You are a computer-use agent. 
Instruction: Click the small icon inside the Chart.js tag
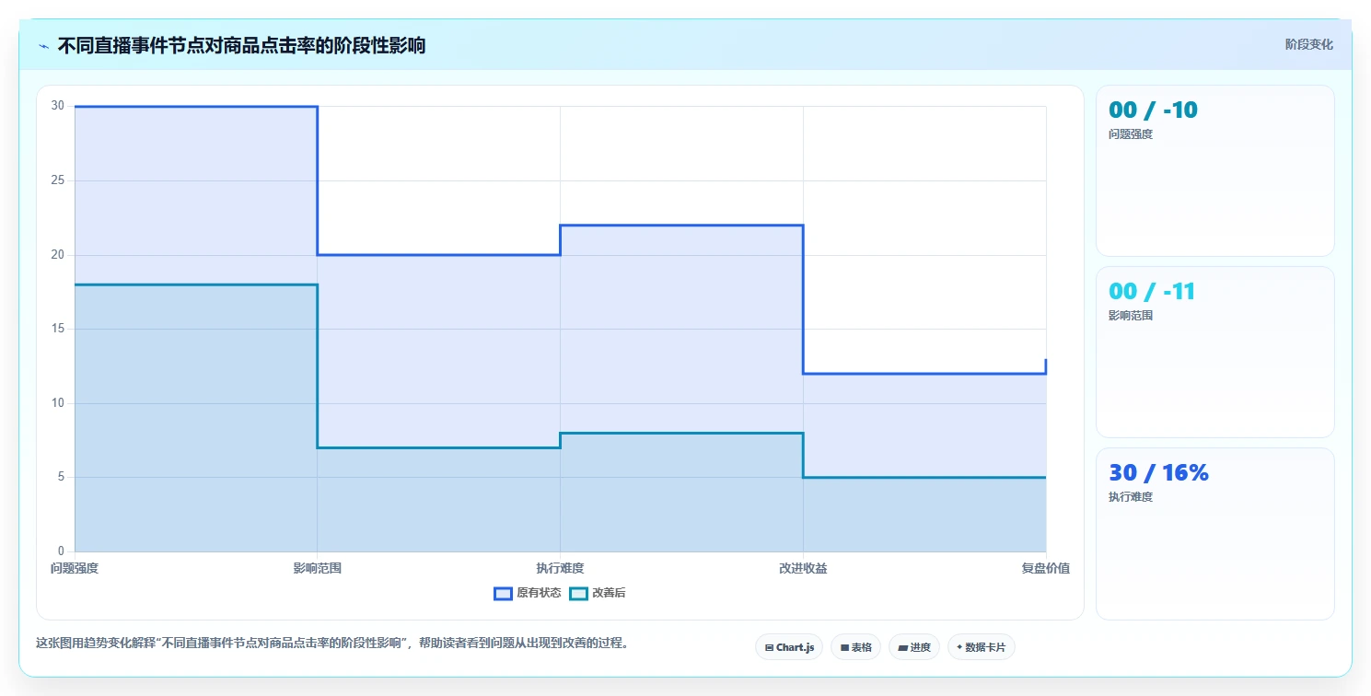pos(769,648)
